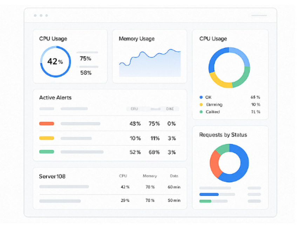
Task: Click the Server 108 panel title
Action: [52, 177]
